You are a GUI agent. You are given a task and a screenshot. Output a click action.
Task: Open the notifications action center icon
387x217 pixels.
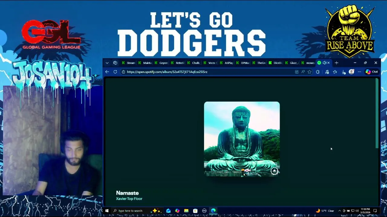click(x=375, y=211)
